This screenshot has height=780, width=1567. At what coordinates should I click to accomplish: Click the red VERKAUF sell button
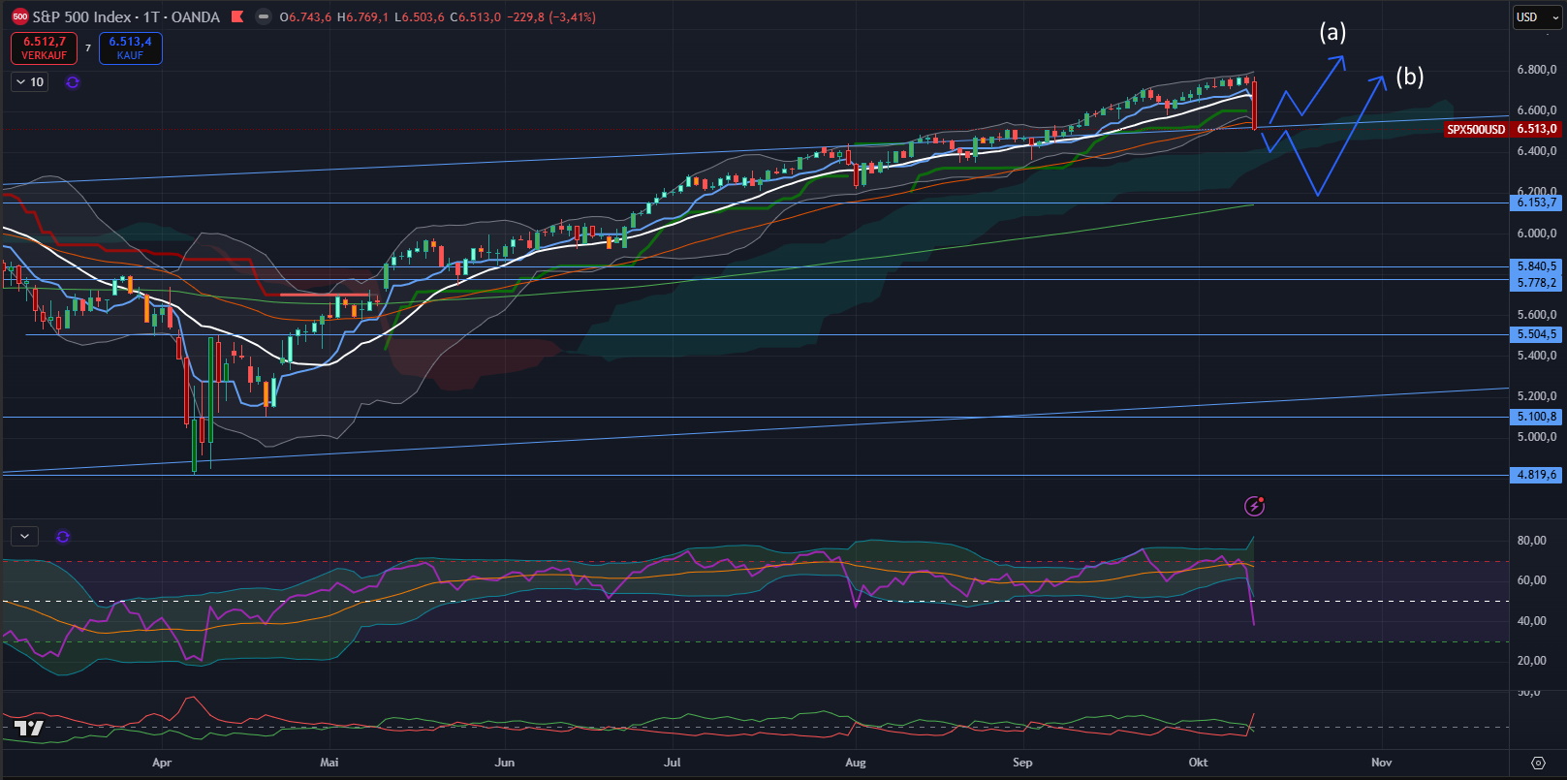[44, 48]
